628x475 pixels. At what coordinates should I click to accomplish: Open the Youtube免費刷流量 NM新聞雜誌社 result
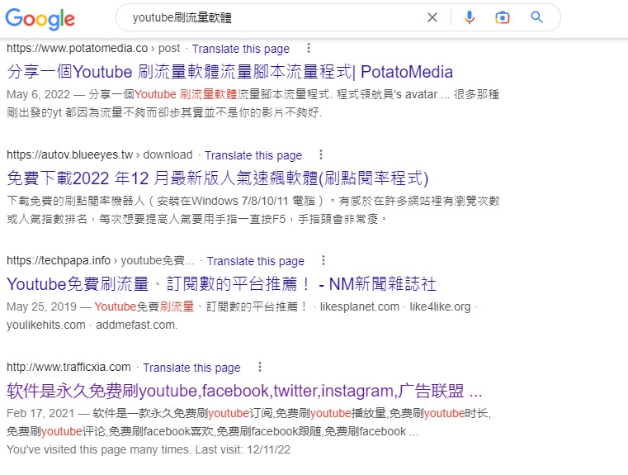[221, 284]
